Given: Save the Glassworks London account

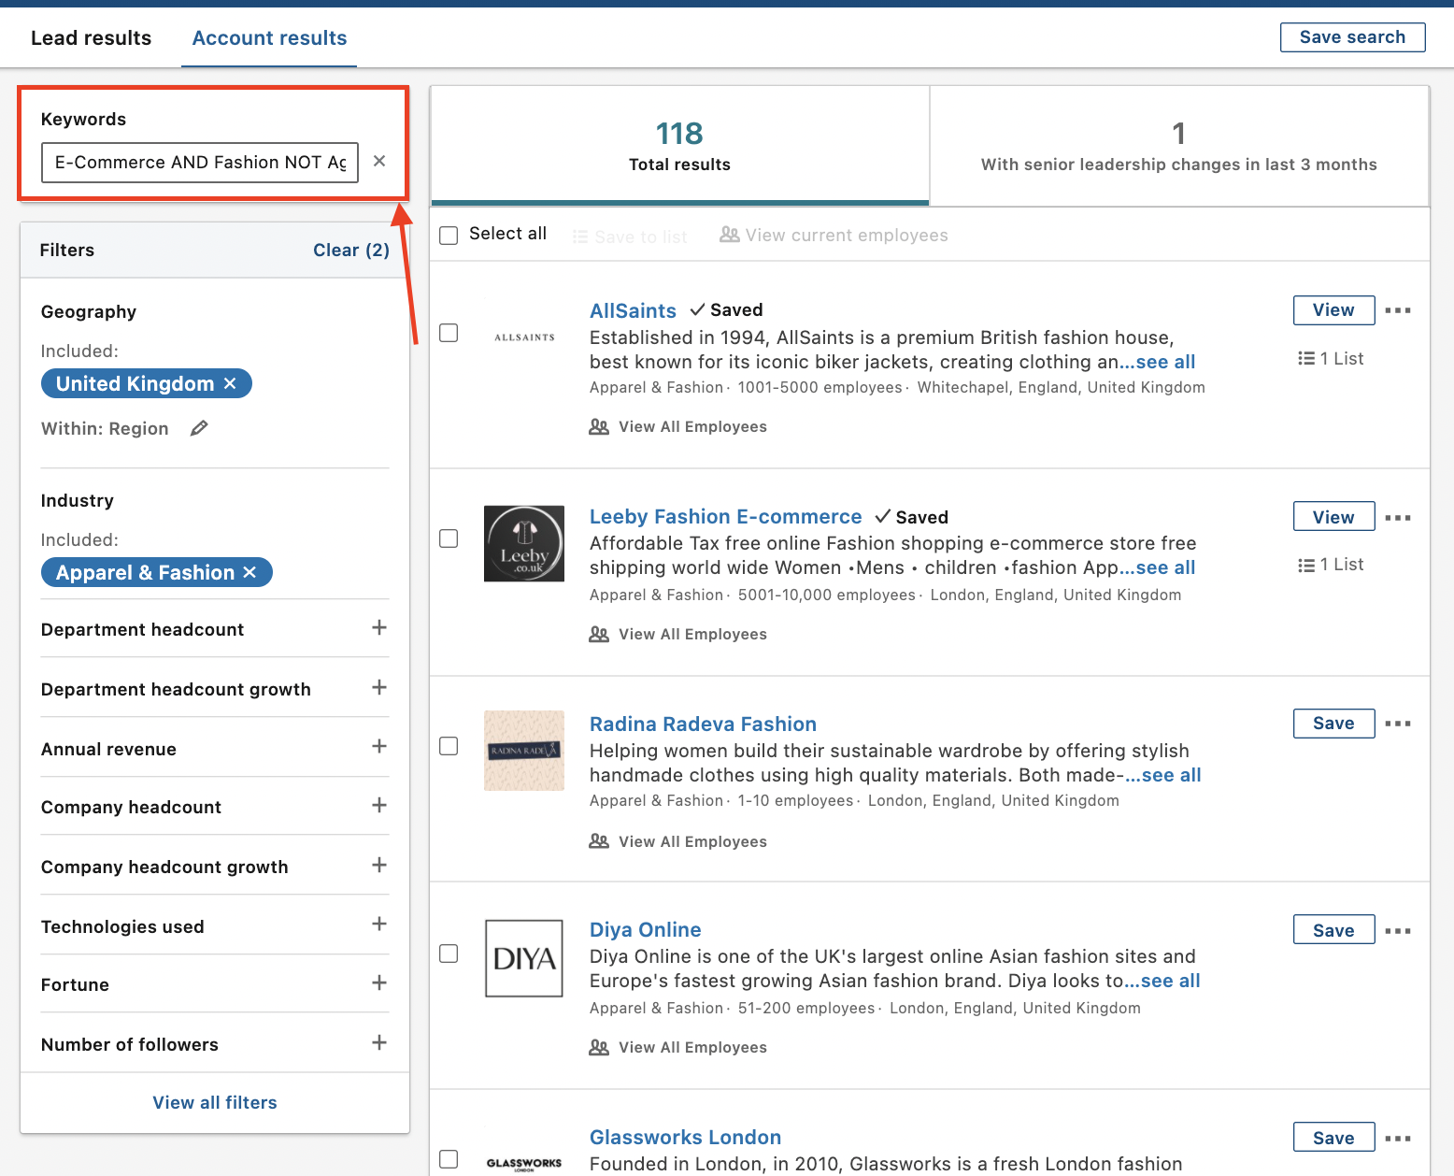Looking at the screenshot, I should (1333, 1138).
